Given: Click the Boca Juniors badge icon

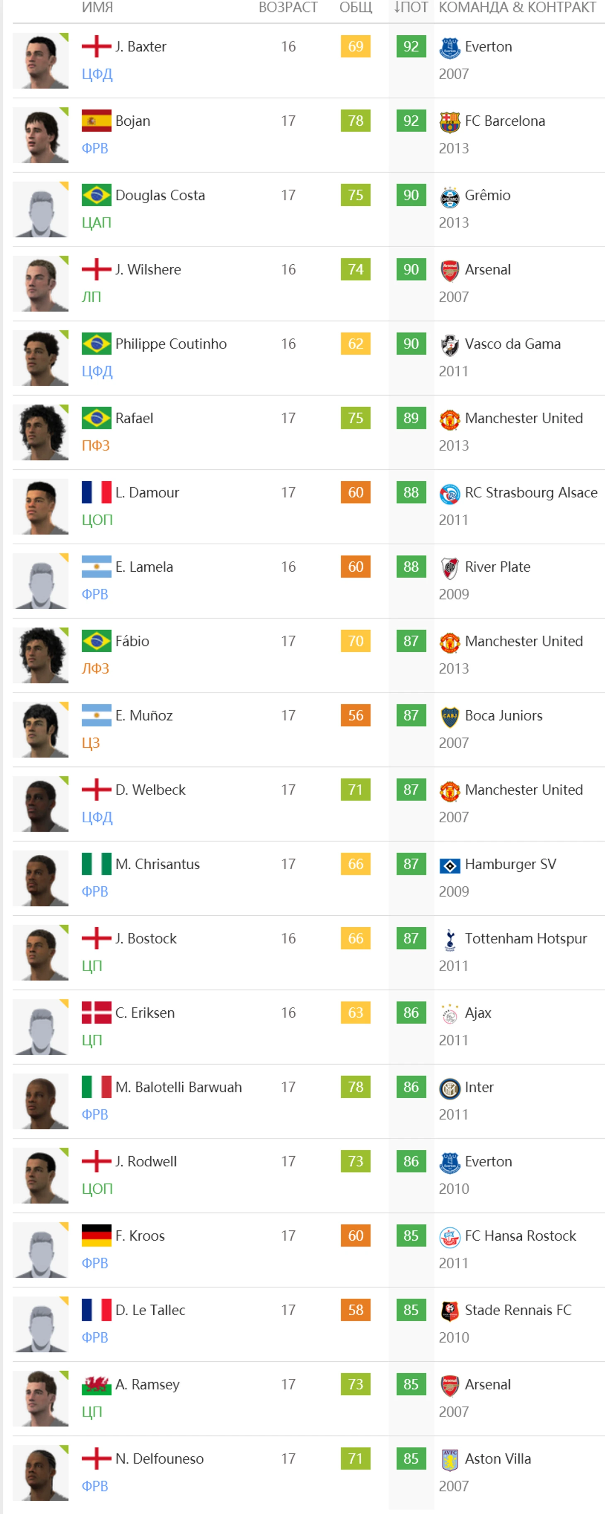Looking at the screenshot, I should [450, 717].
